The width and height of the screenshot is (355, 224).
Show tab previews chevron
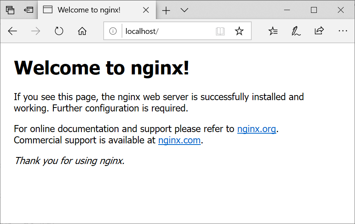click(184, 10)
